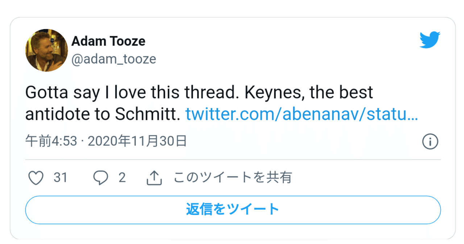Open the @adam_tooze handle link
Screen dimensions: 464x244
click(114, 59)
